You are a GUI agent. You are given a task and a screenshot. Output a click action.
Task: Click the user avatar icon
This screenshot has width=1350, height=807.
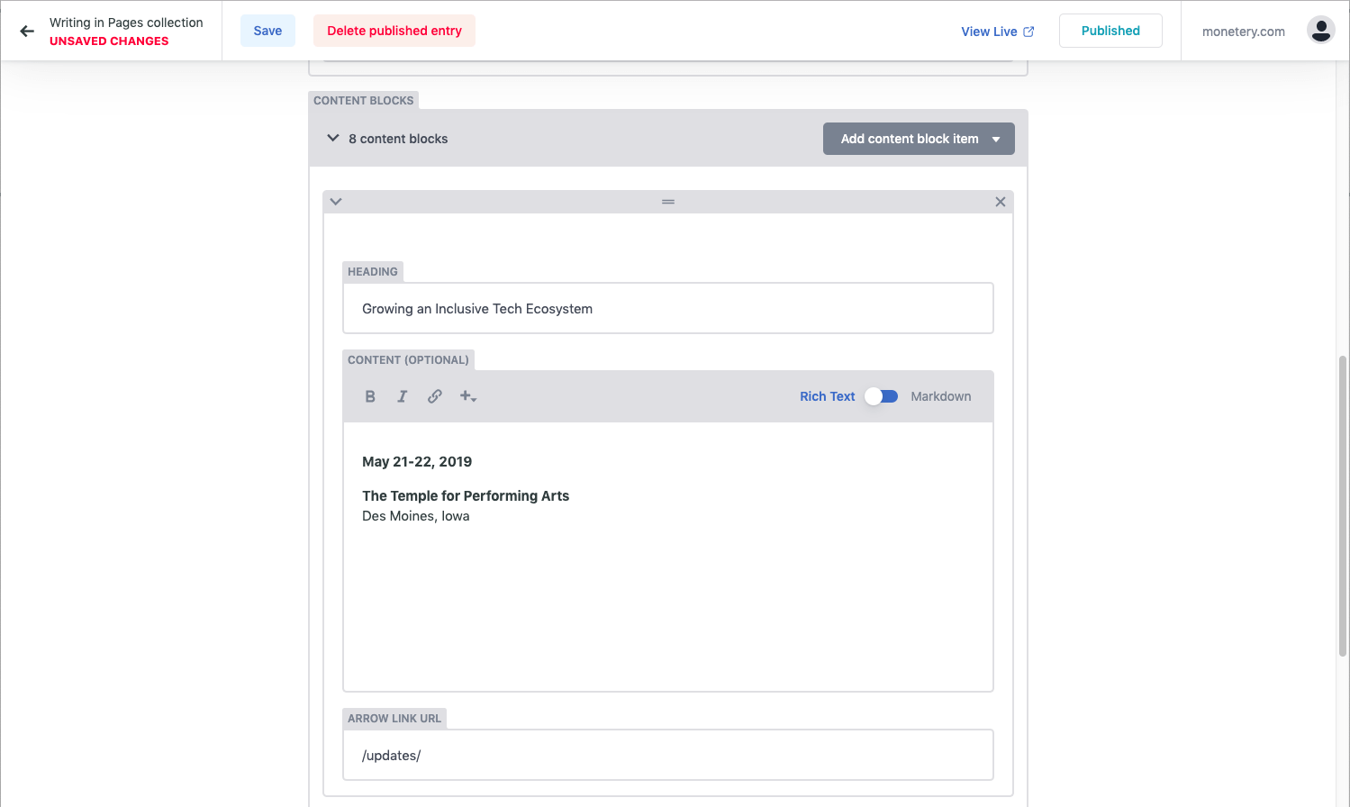tap(1320, 29)
